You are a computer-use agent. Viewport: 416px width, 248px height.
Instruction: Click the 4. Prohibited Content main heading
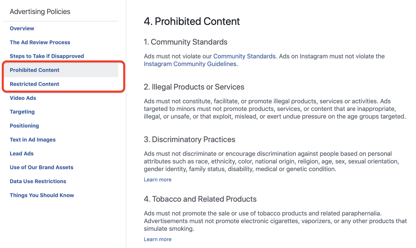pos(192,22)
